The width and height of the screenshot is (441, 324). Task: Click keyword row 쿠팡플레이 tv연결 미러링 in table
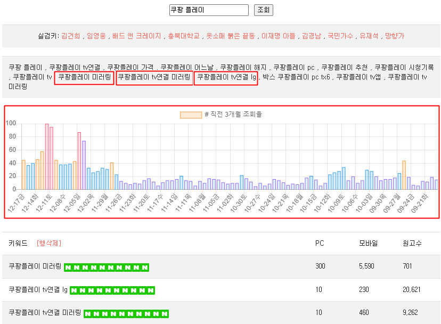coord(45,312)
